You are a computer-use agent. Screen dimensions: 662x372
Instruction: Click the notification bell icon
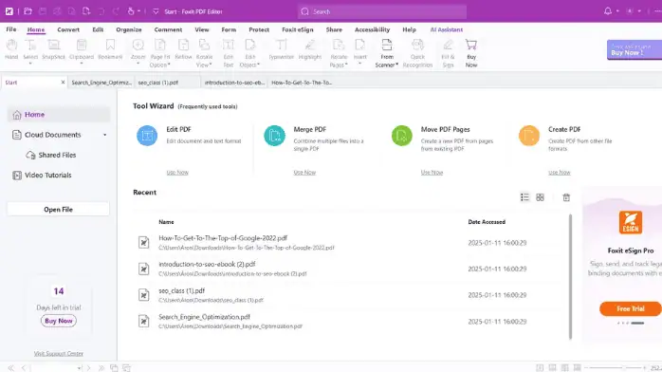(608, 11)
